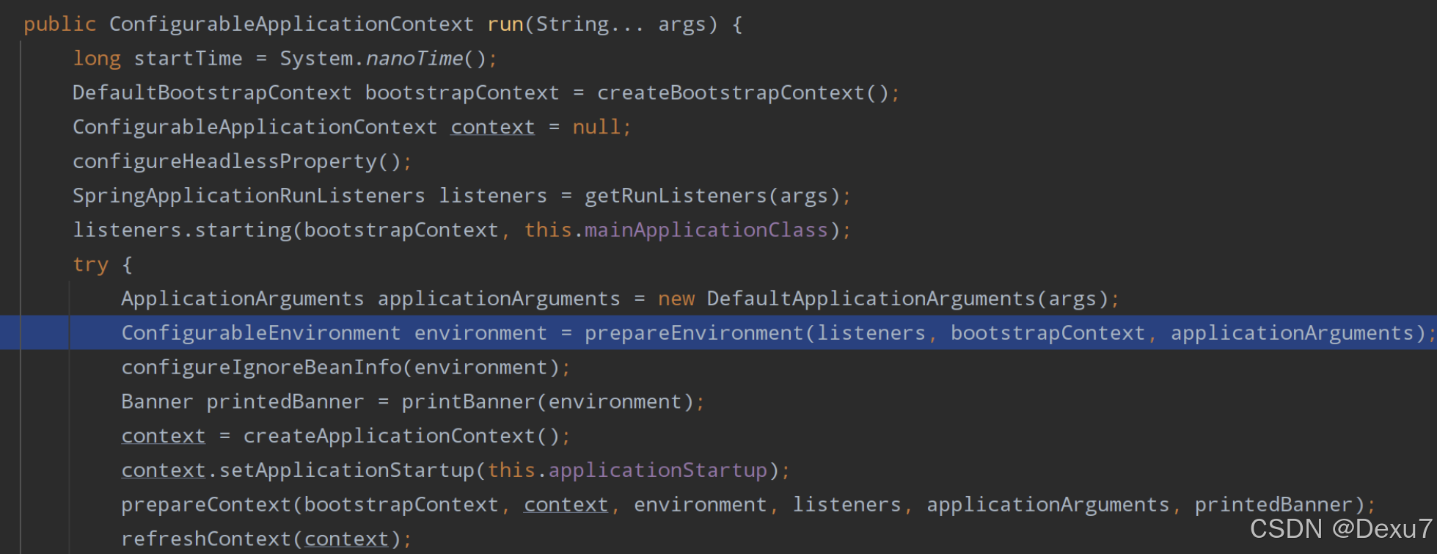Click the try keyword
The height and width of the screenshot is (554, 1437).
click(x=90, y=265)
